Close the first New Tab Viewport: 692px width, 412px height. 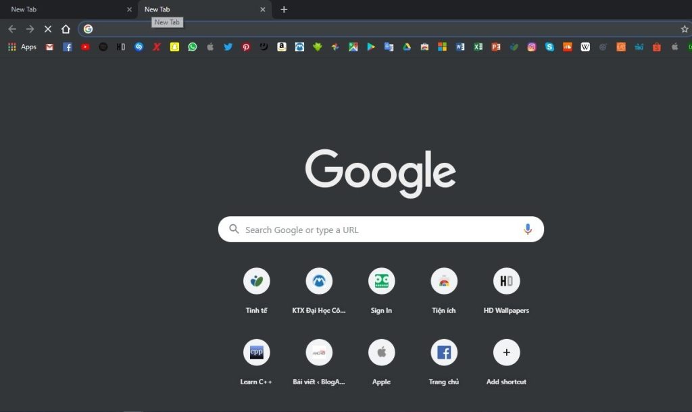tap(129, 9)
